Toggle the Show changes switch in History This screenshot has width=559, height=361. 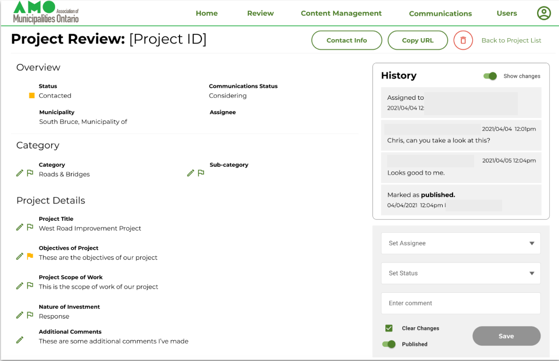pyautogui.click(x=491, y=76)
